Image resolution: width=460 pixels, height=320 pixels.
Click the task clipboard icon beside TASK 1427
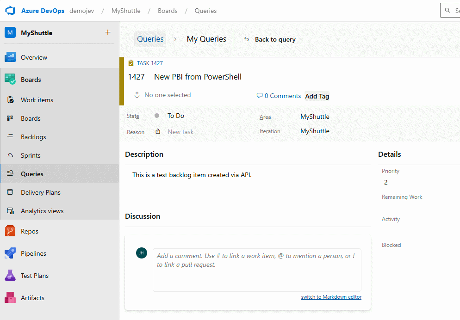click(131, 63)
